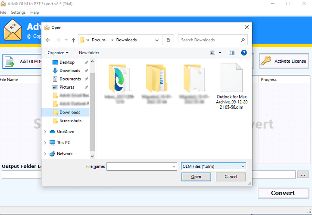
Task: Click the File name input box
Action: 139,166
